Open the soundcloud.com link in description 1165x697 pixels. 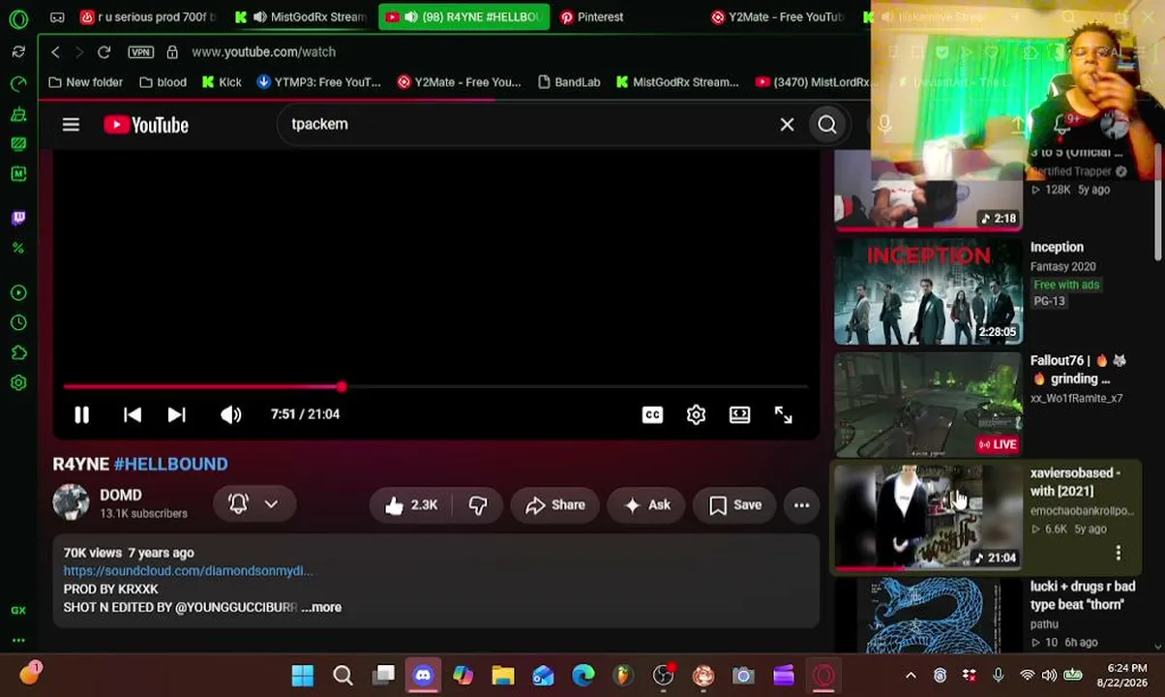coord(188,571)
